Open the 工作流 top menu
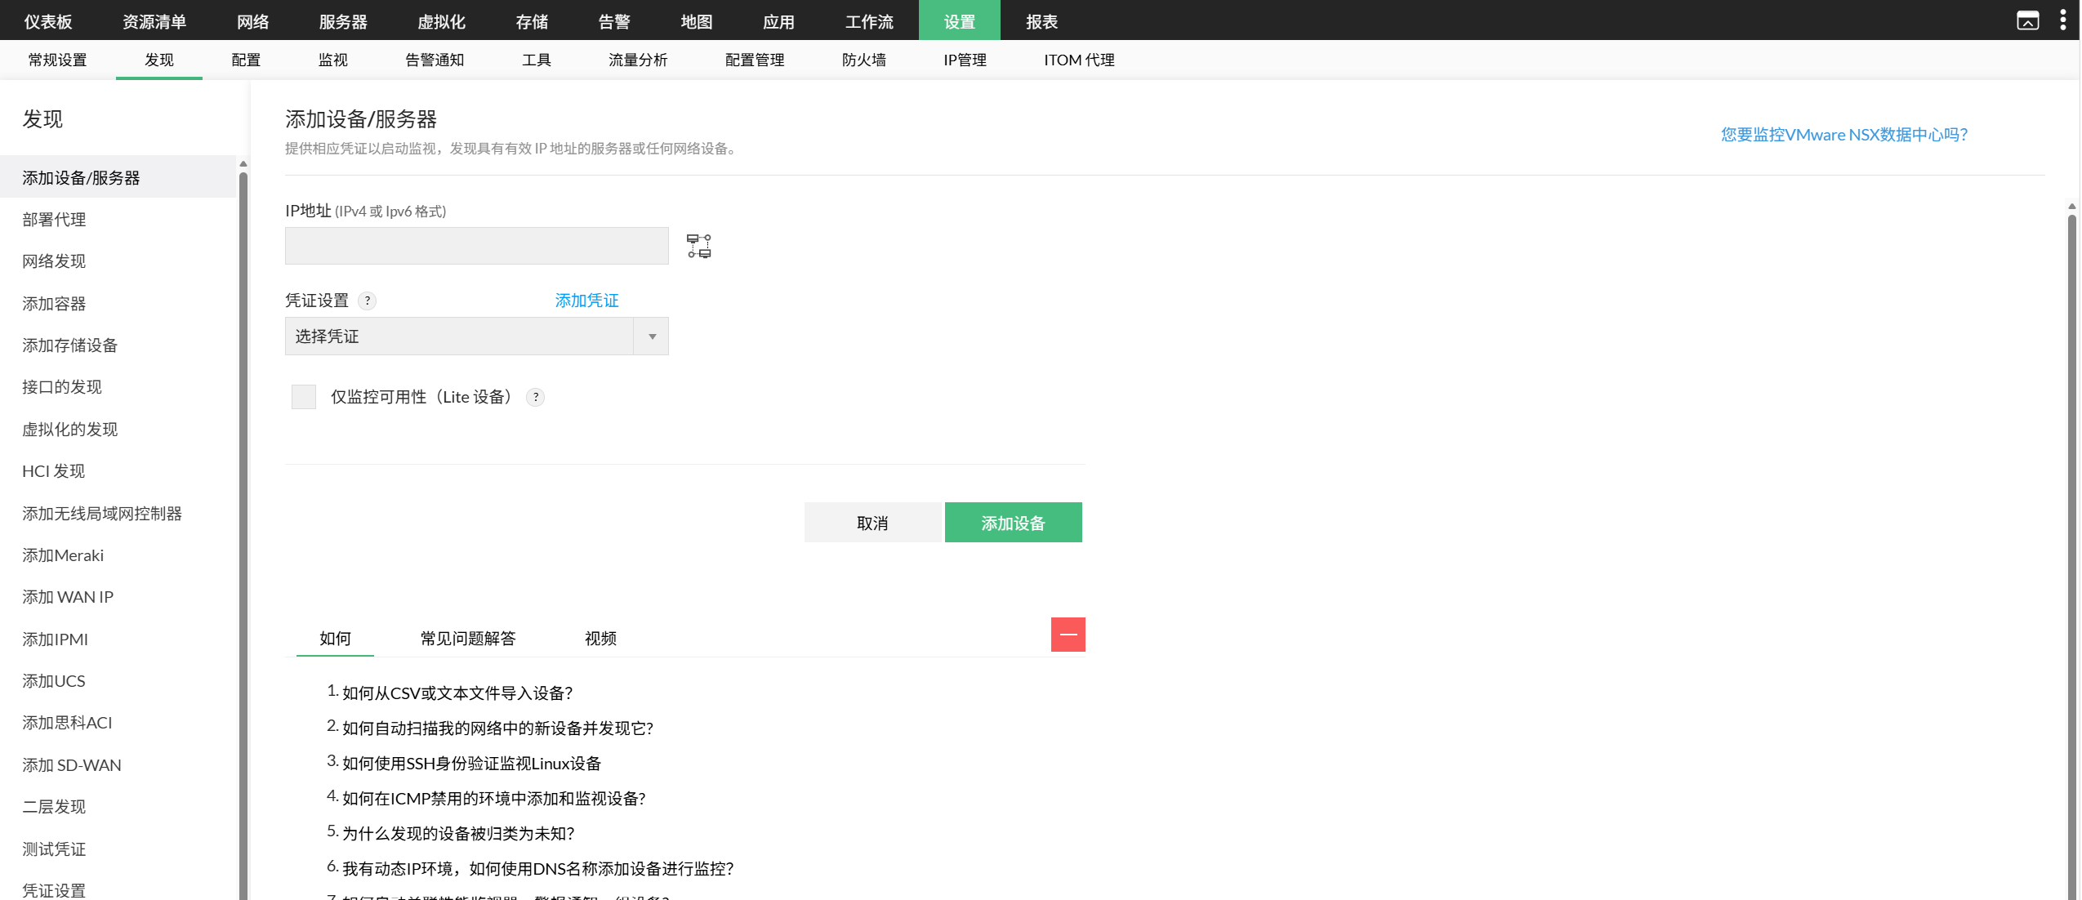The height and width of the screenshot is (900, 2082). coord(869,21)
